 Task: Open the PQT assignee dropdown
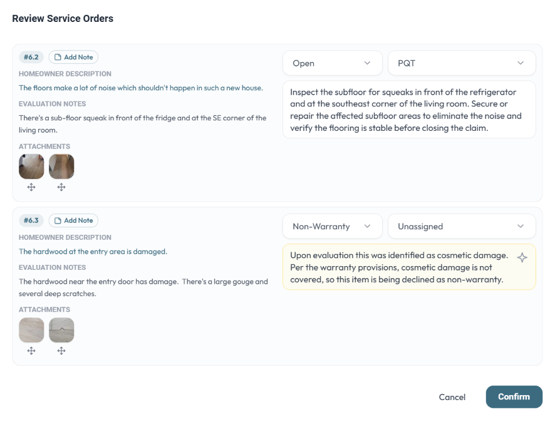point(462,63)
